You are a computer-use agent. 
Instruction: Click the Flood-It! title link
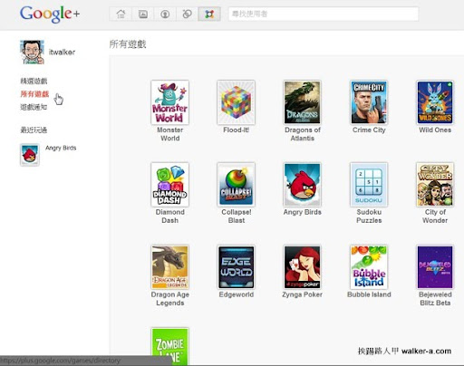(237, 130)
